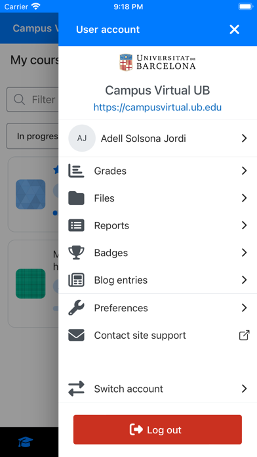
Task: Click the Blog entries newspaper icon
Action: tap(76, 280)
